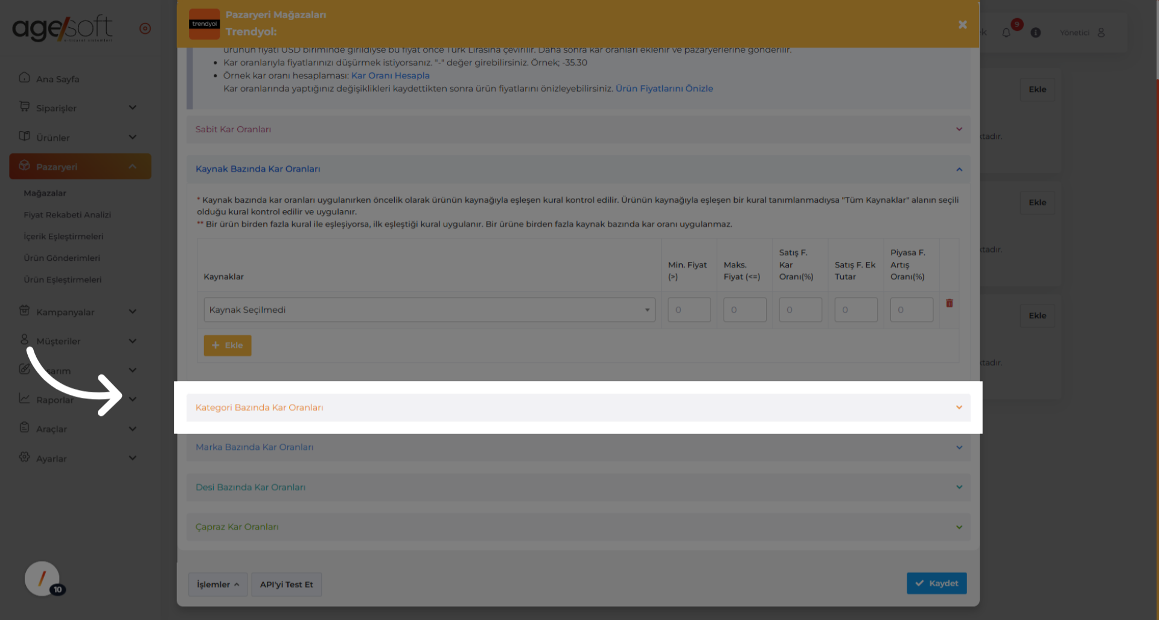Image resolution: width=1159 pixels, height=620 pixels.
Task: Click the blue Kaydet button
Action: point(936,583)
